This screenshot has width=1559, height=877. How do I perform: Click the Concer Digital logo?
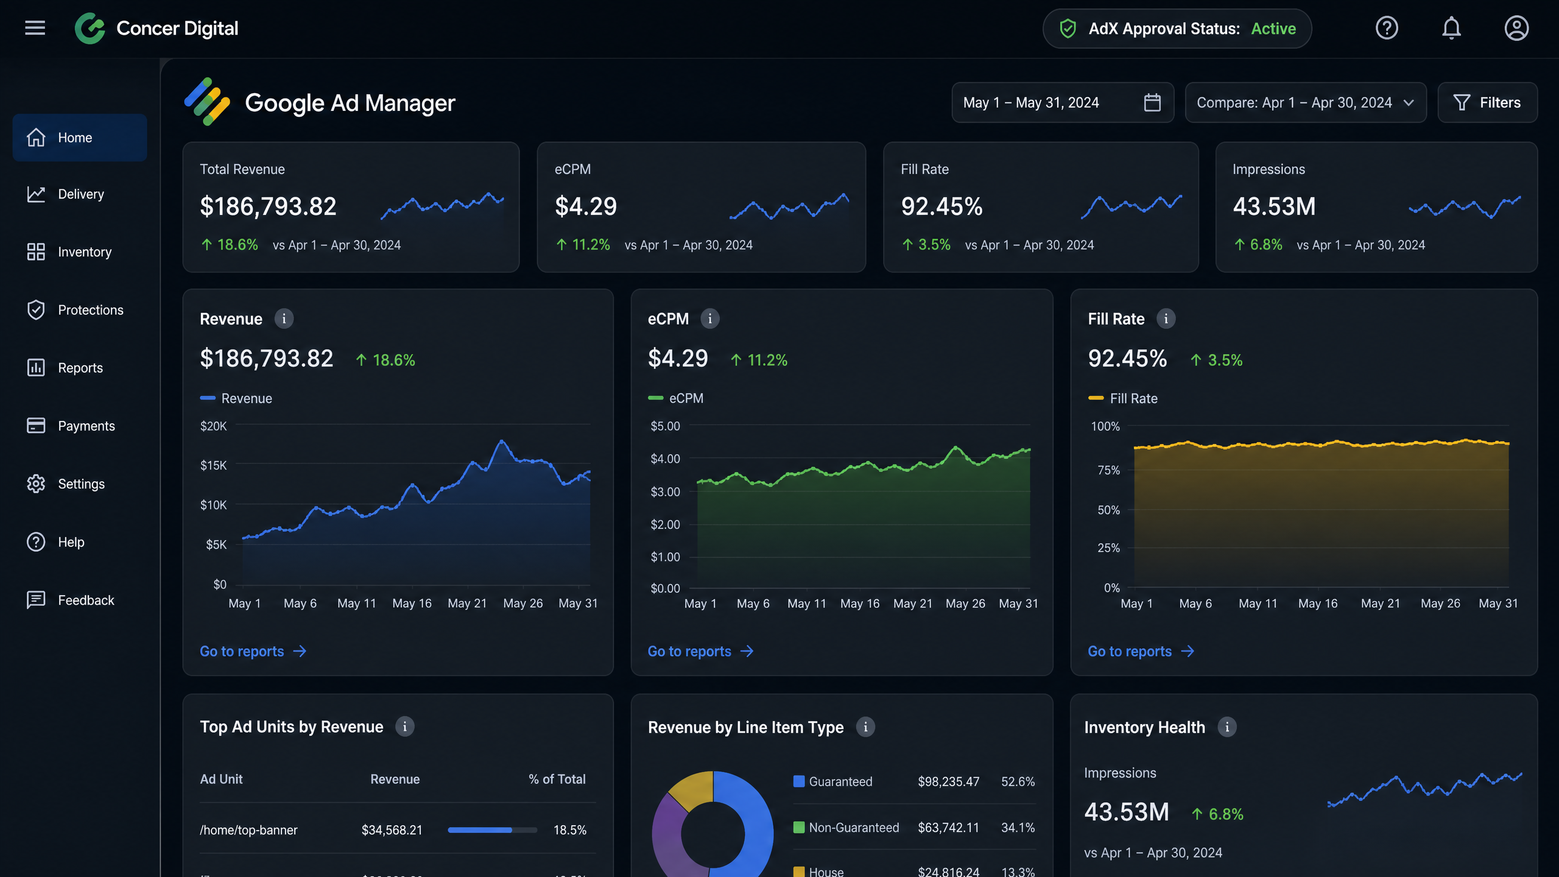click(90, 28)
